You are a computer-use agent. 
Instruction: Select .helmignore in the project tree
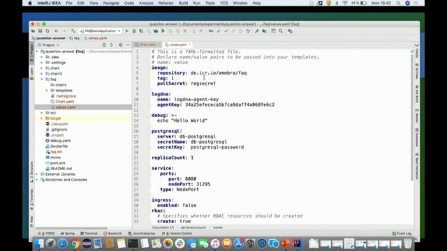click(66, 96)
